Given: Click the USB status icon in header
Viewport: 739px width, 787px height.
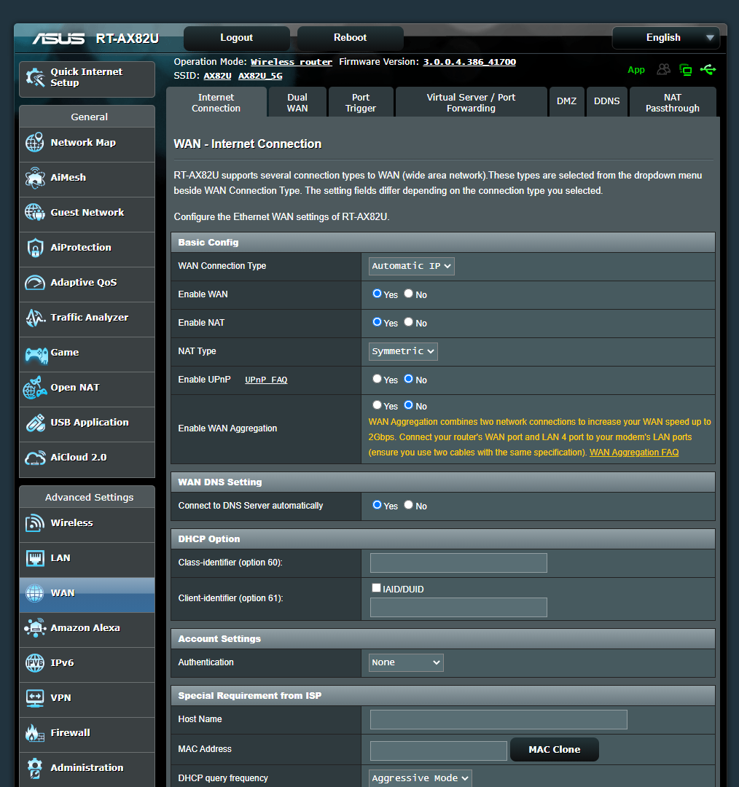Looking at the screenshot, I should point(708,69).
